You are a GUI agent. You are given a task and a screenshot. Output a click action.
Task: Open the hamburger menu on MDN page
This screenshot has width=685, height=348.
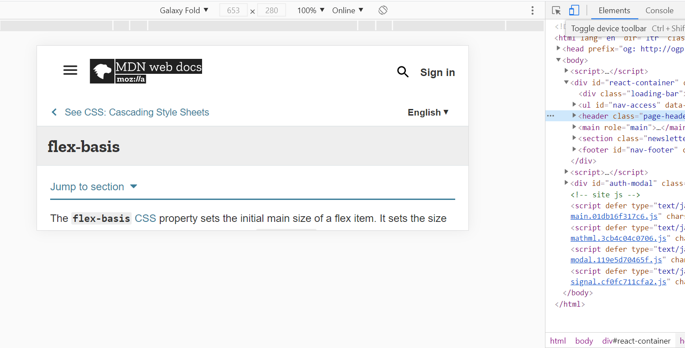[x=70, y=70]
